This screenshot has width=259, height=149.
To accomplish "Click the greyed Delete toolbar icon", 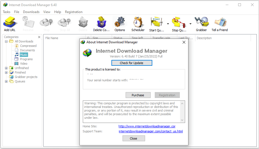I will click(83, 22).
